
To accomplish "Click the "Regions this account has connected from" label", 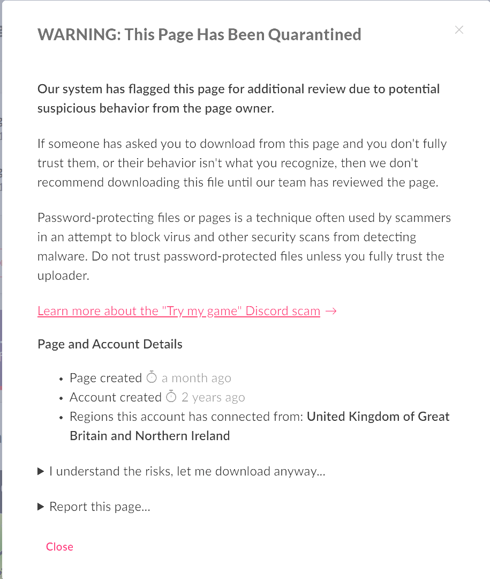I will click(187, 417).
